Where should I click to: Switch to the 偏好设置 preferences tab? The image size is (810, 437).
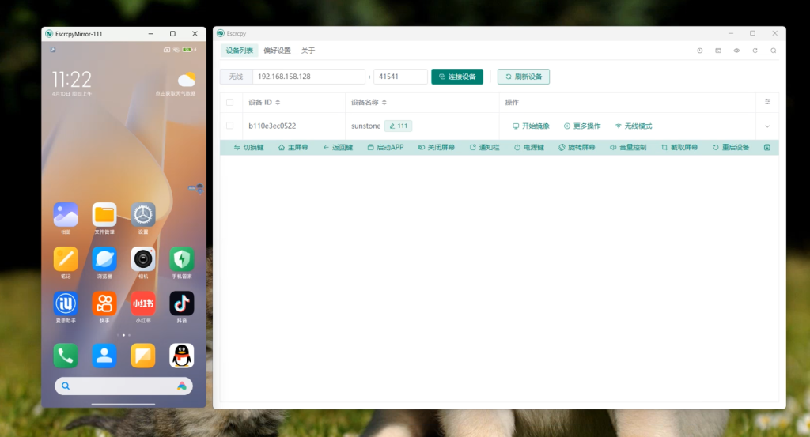tap(277, 51)
